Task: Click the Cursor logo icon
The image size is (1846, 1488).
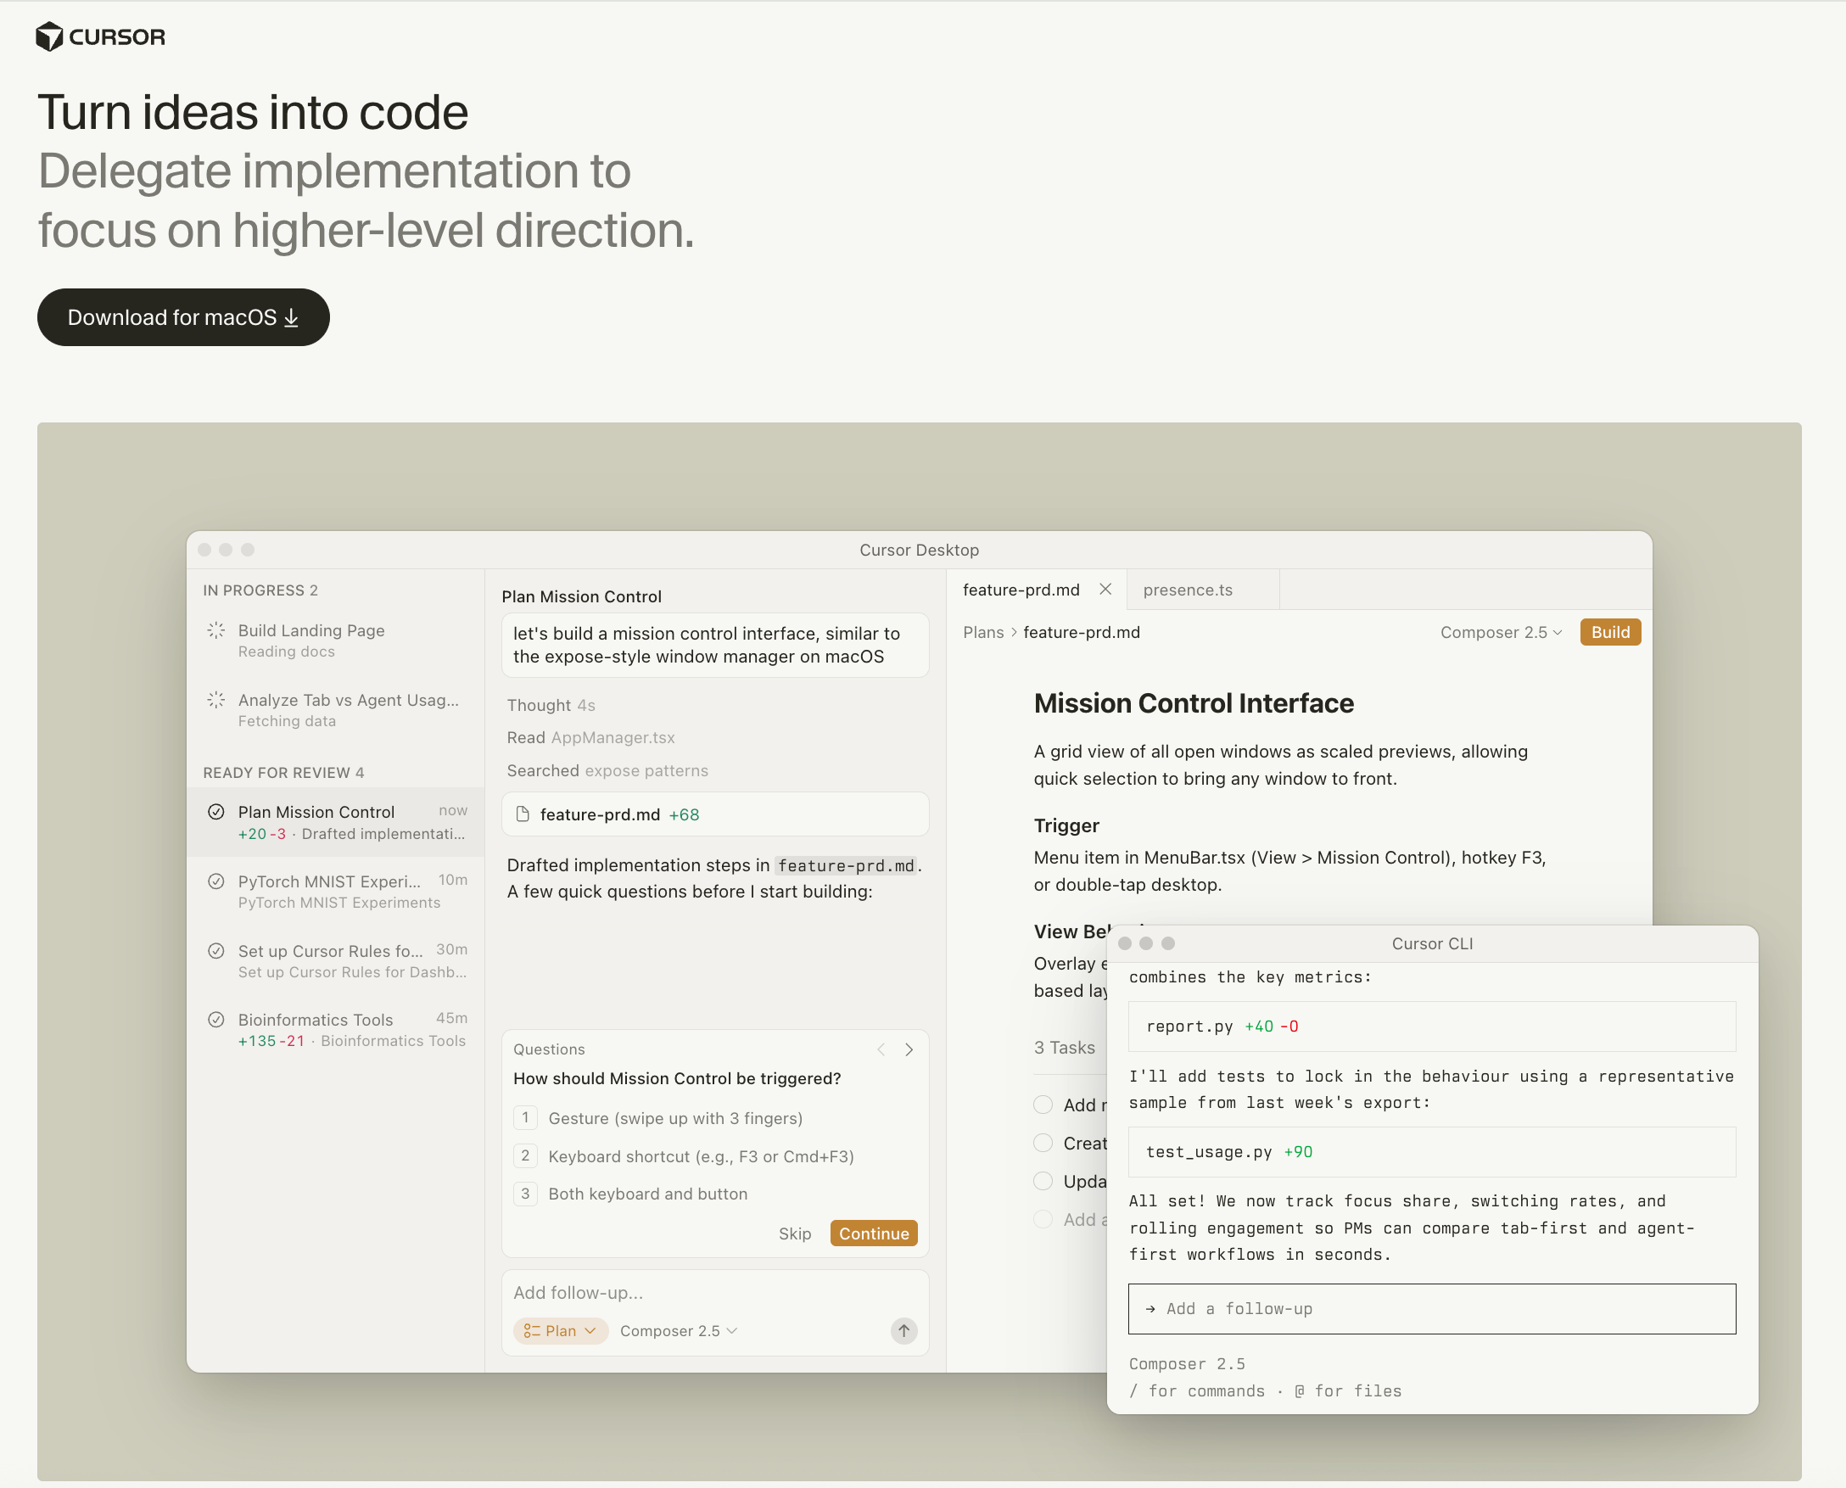Action: 50,36
